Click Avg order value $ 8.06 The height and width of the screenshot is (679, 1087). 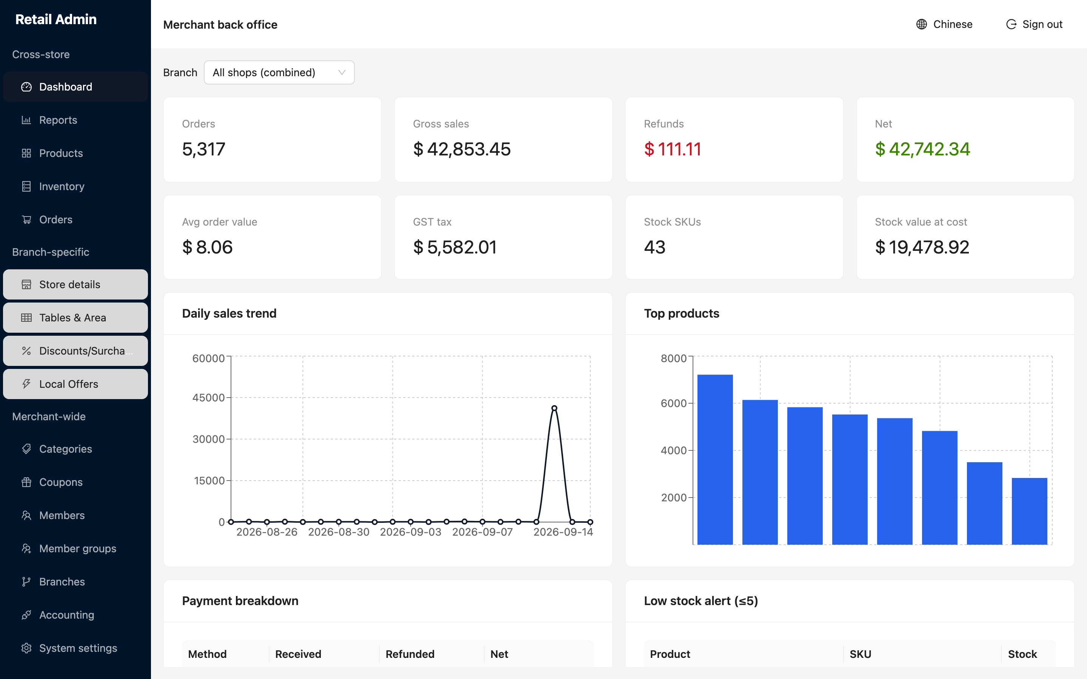tap(208, 247)
